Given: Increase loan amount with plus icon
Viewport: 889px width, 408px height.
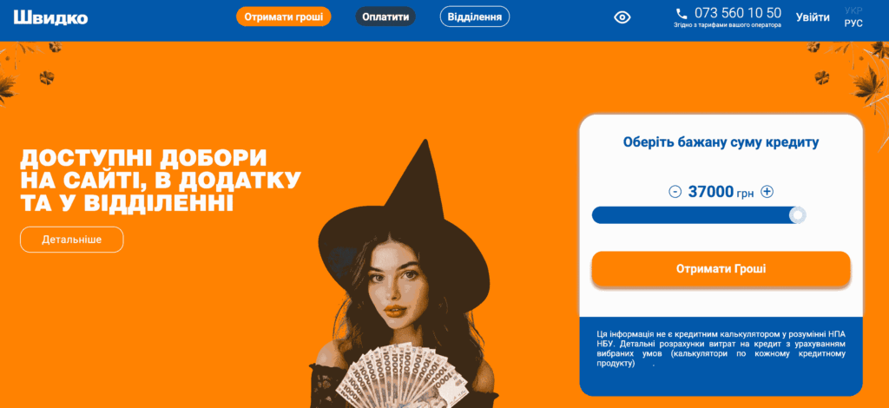Looking at the screenshot, I should click(x=767, y=192).
